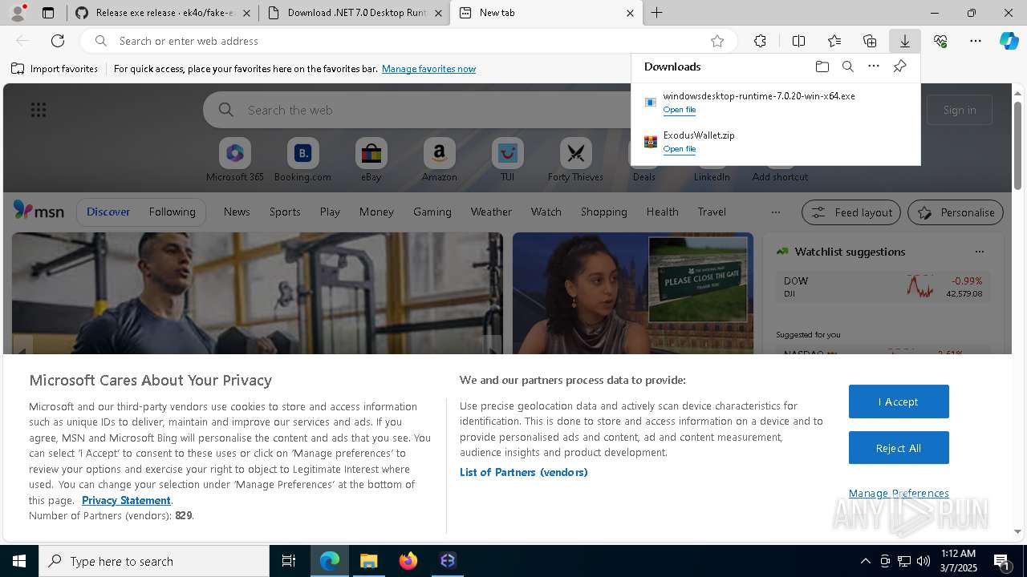Open the Booking.com shortcut tile
This screenshot has height=577, width=1027.
(x=302, y=159)
